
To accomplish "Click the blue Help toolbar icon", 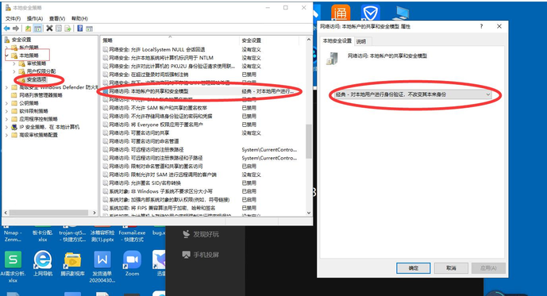I will 80,29.
